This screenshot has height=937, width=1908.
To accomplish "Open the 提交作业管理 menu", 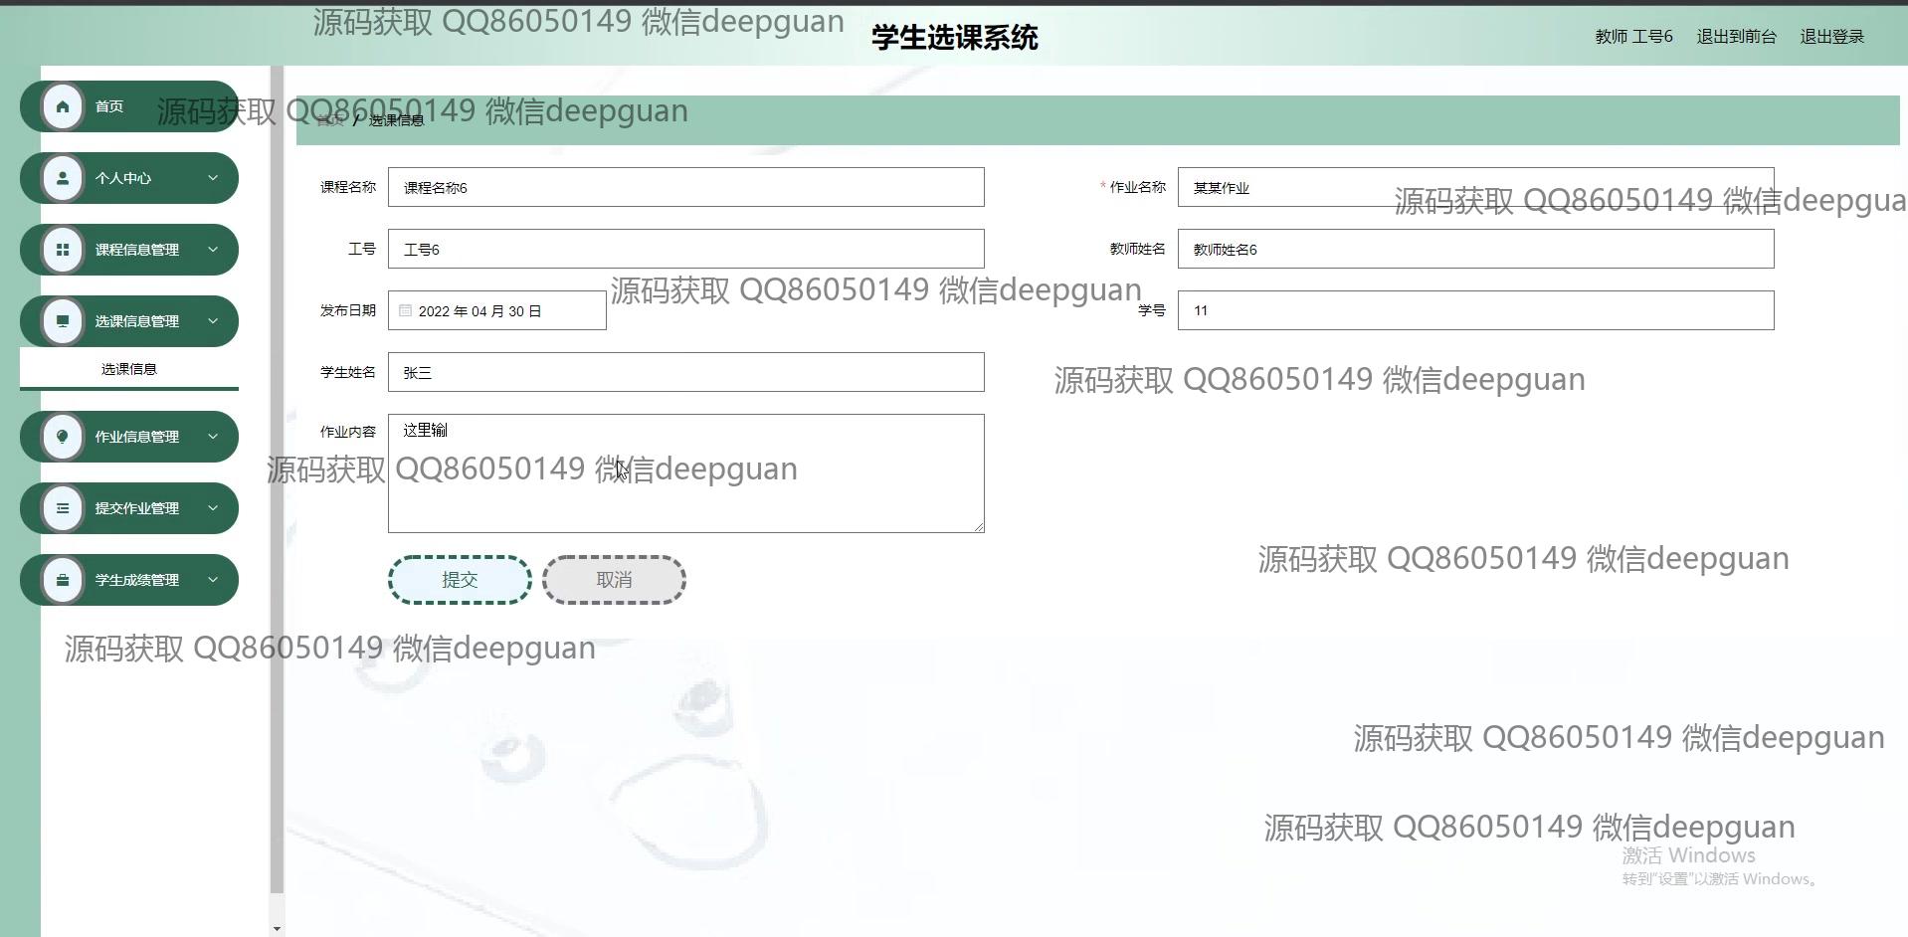I will pos(129,508).
